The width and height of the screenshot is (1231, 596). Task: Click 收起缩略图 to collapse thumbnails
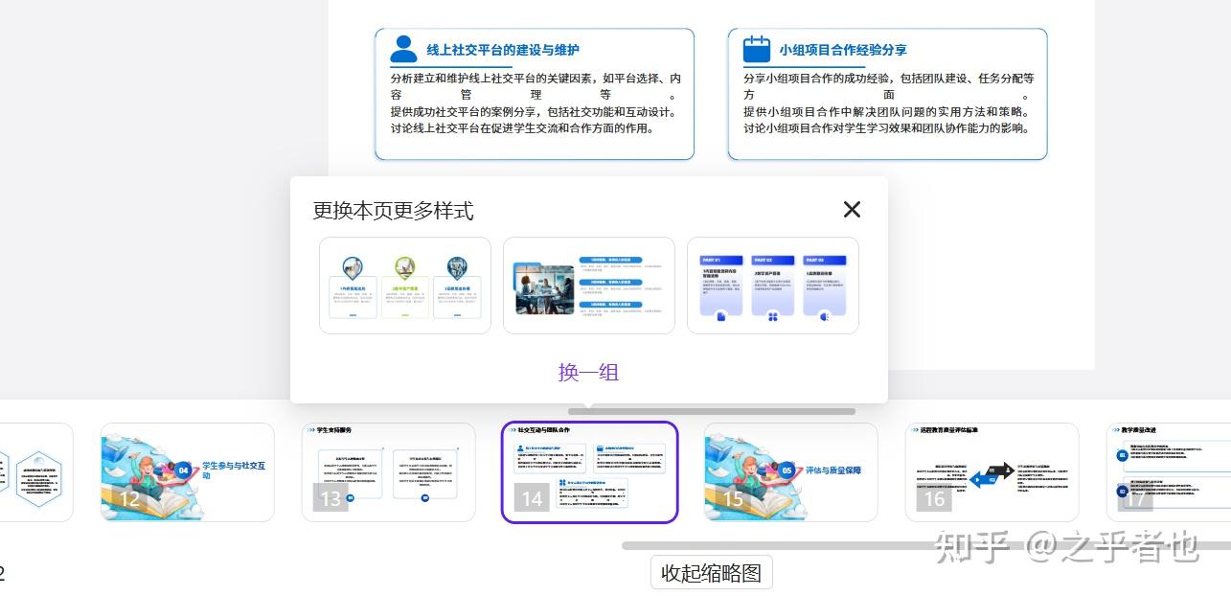click(x=712, y=573)
